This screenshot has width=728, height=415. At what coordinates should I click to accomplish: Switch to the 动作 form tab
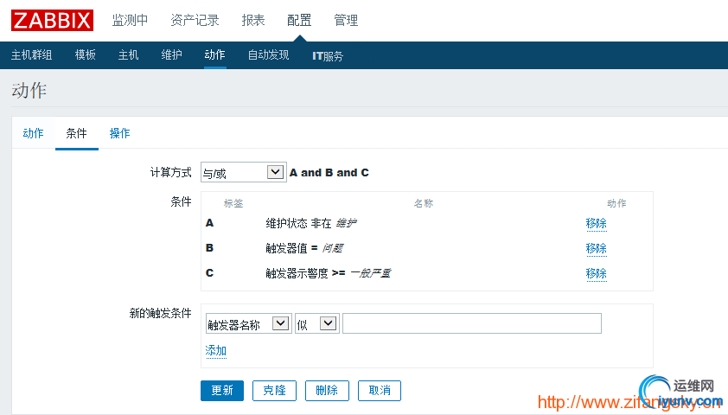(33, 133)
